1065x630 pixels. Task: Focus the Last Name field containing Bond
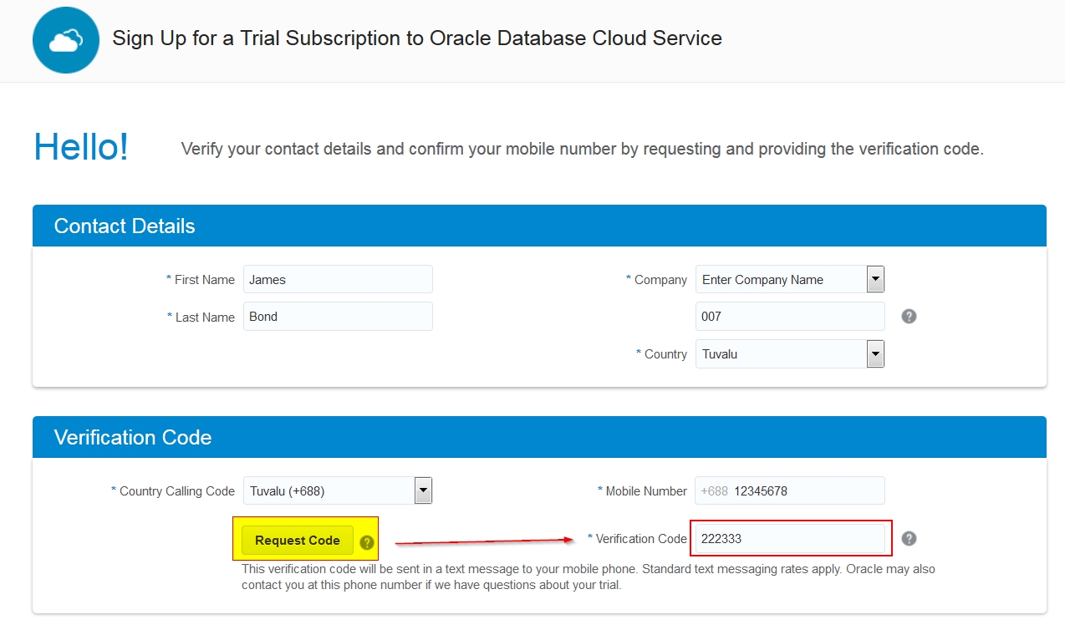click(338, 317)
